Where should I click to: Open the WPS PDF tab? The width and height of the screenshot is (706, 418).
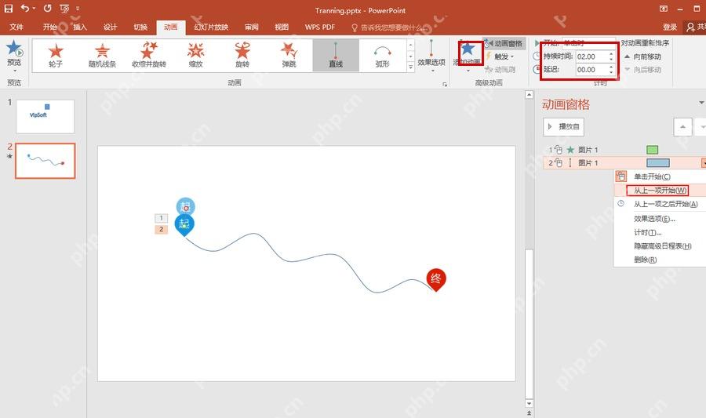[x=320, y=27]
